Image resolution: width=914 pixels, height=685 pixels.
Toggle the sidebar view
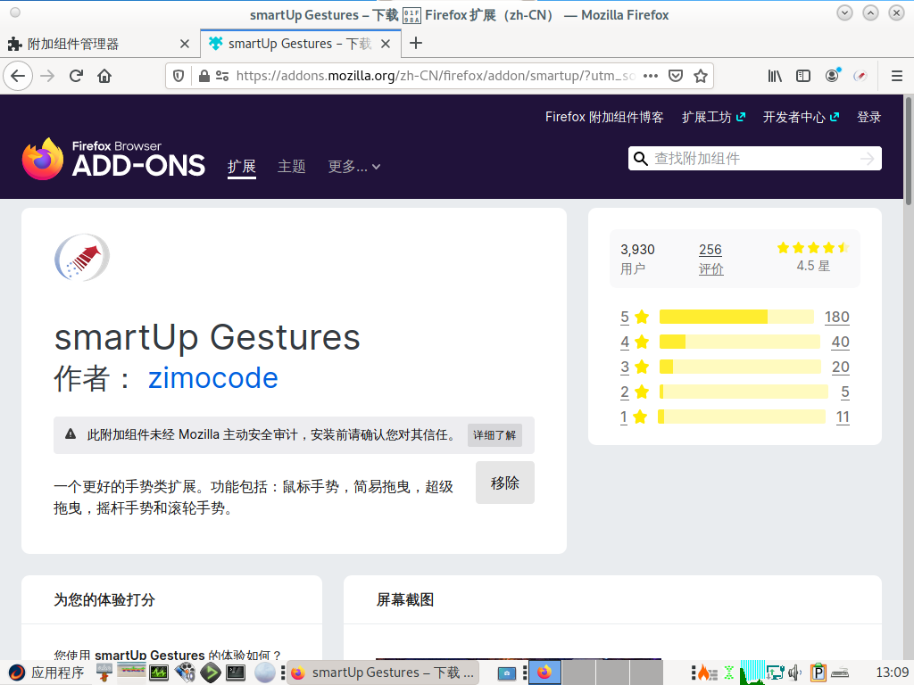click(803, 76)
